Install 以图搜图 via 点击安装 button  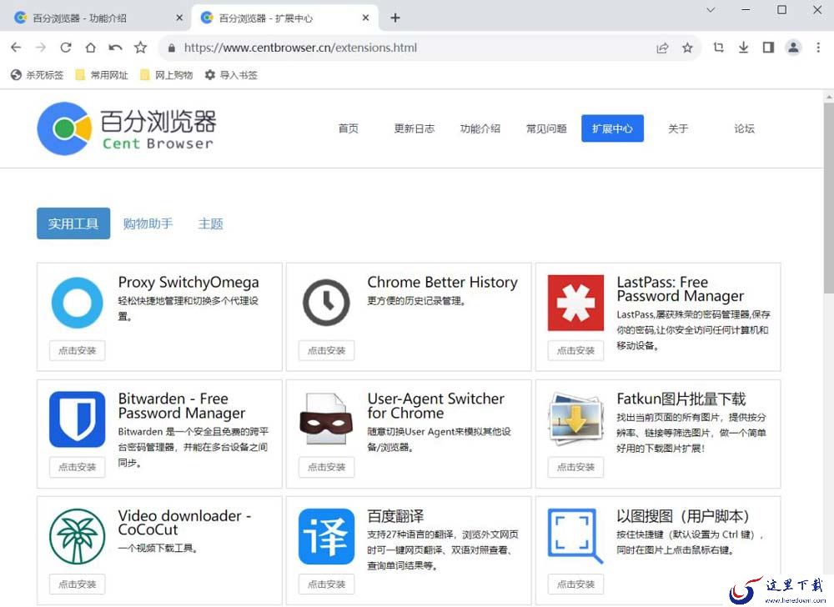click(575, 584)
